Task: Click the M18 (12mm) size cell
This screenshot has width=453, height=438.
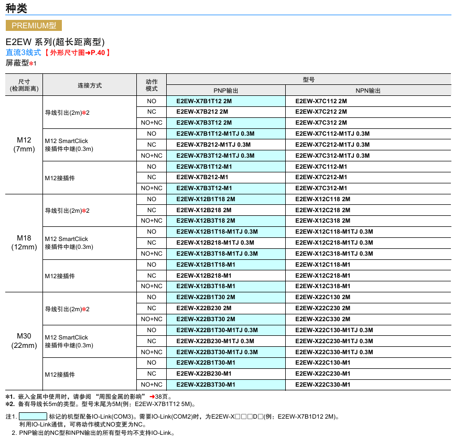Action: point(24,243)
